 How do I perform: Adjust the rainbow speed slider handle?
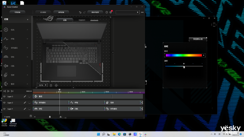coord(184,67)
